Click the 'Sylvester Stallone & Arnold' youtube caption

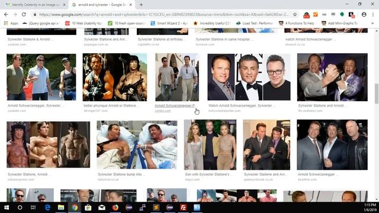tap(30, 39)
